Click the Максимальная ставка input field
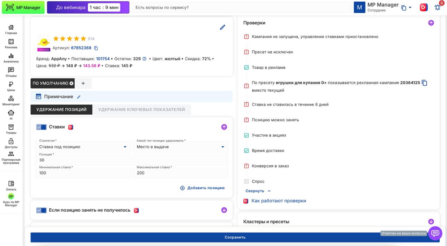The height and width of the screenshot is (246, 447). 180,173
